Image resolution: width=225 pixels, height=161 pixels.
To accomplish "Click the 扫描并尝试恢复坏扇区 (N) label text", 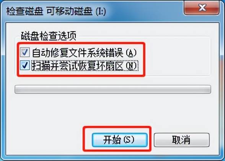I will pyautogui.click(x=85, y=65).
